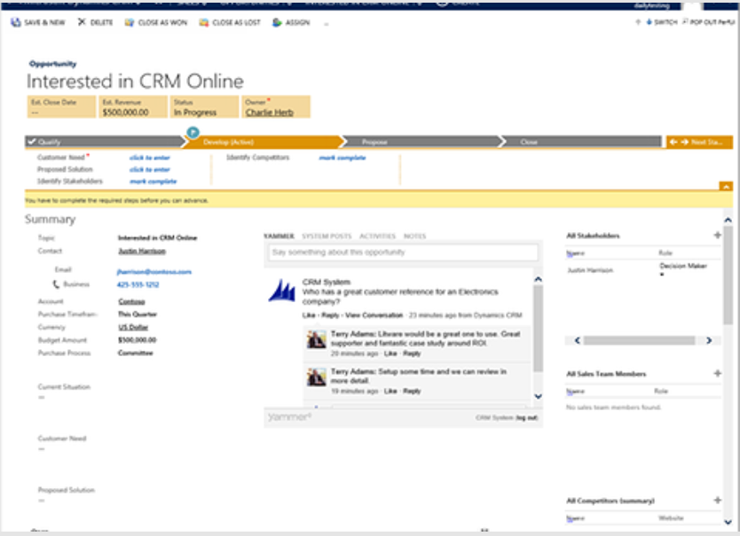This screenshot has width=740, height=536.
Task: Click page scroll up chevron
Action: 728,220
